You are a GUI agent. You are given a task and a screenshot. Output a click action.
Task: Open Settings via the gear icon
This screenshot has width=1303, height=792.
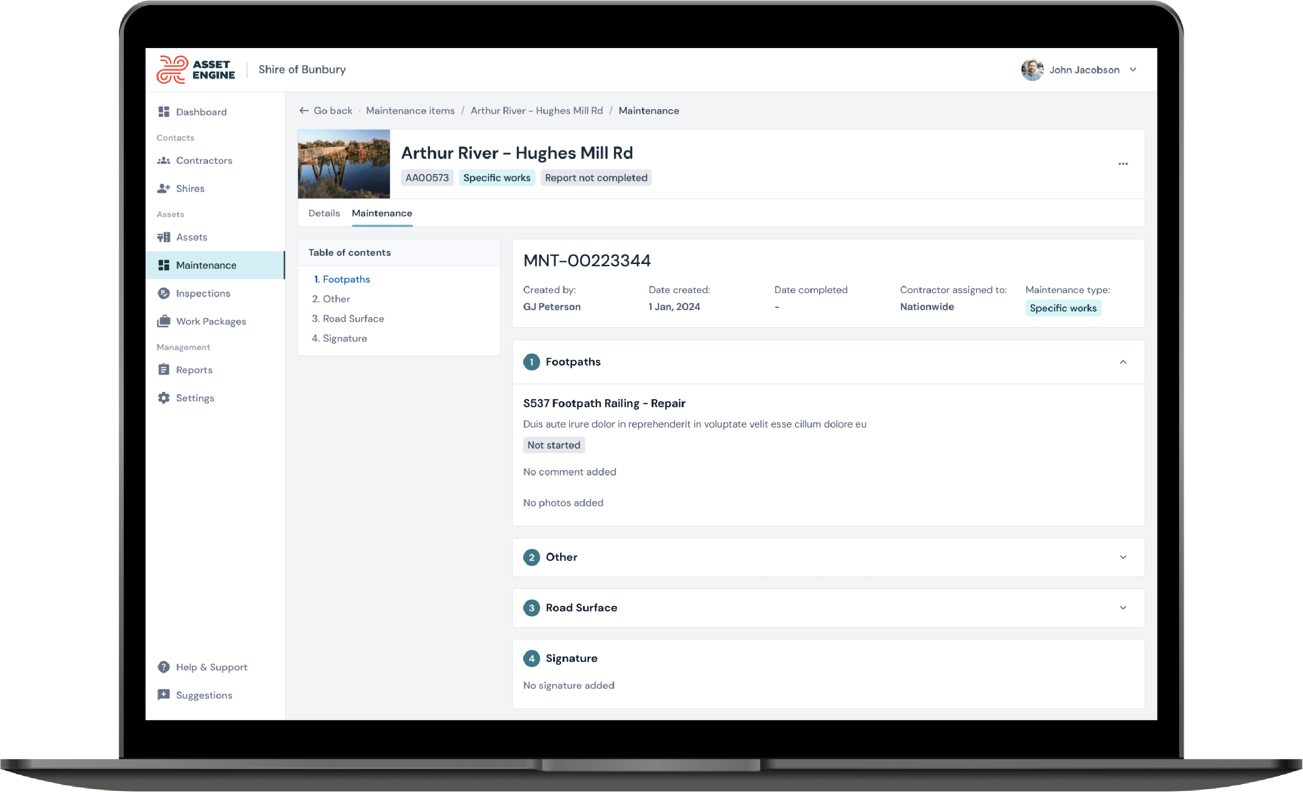tap(163, 398)
